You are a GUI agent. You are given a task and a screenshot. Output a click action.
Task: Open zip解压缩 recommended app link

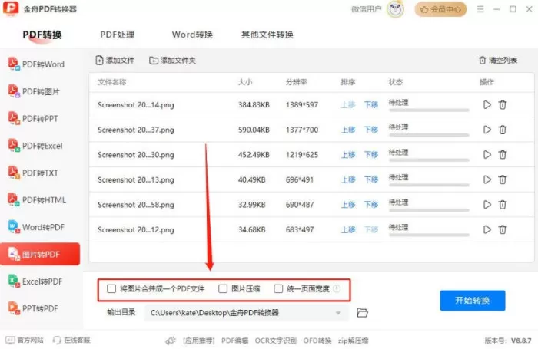(x=353, y=341)
